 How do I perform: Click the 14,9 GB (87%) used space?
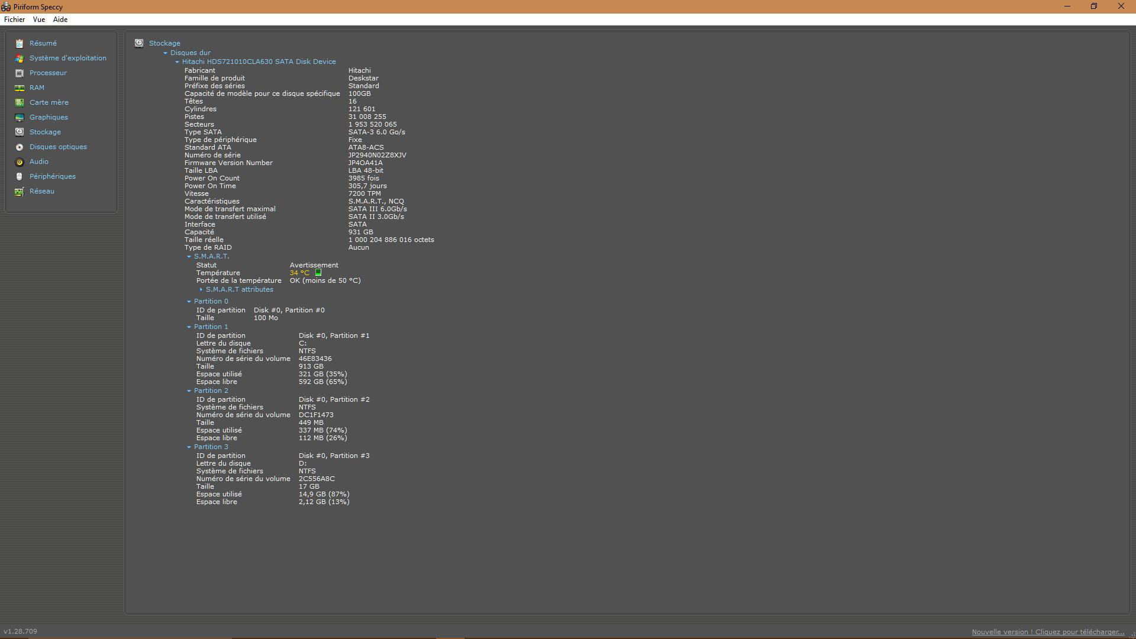(x=324, y=494)
